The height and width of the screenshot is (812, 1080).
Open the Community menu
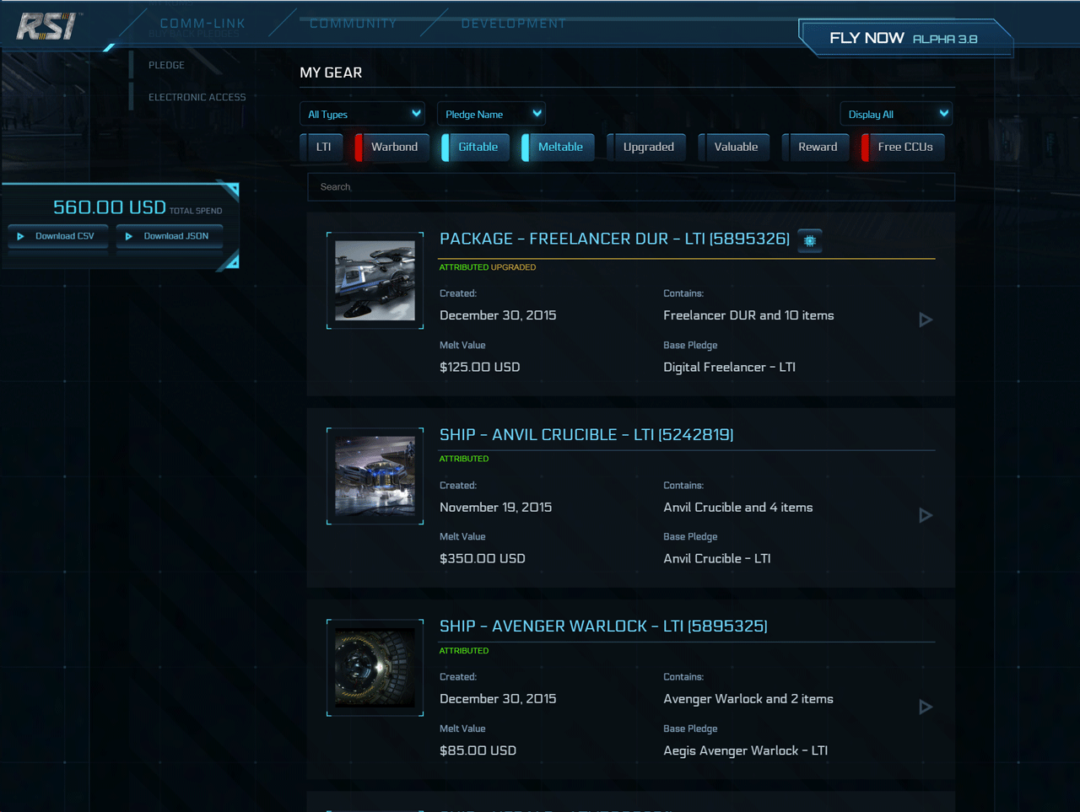point(353,24)
